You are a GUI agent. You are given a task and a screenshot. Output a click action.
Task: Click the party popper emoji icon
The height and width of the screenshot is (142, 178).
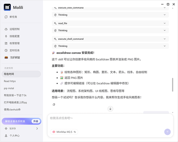54,53
